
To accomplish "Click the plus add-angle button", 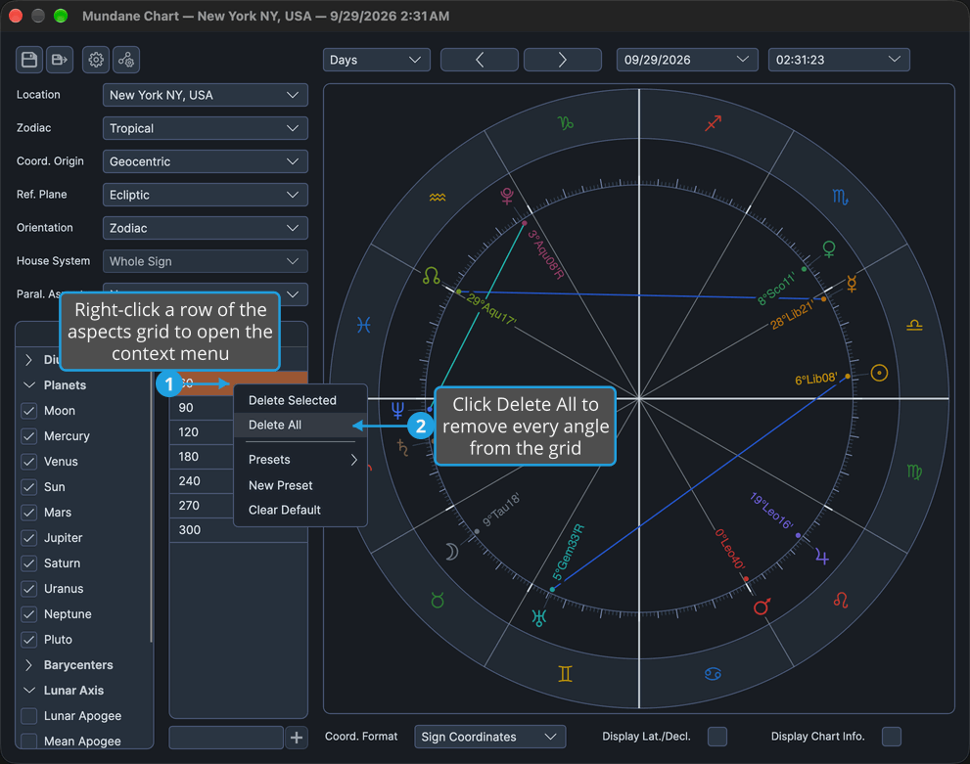I will pos(297,738).
